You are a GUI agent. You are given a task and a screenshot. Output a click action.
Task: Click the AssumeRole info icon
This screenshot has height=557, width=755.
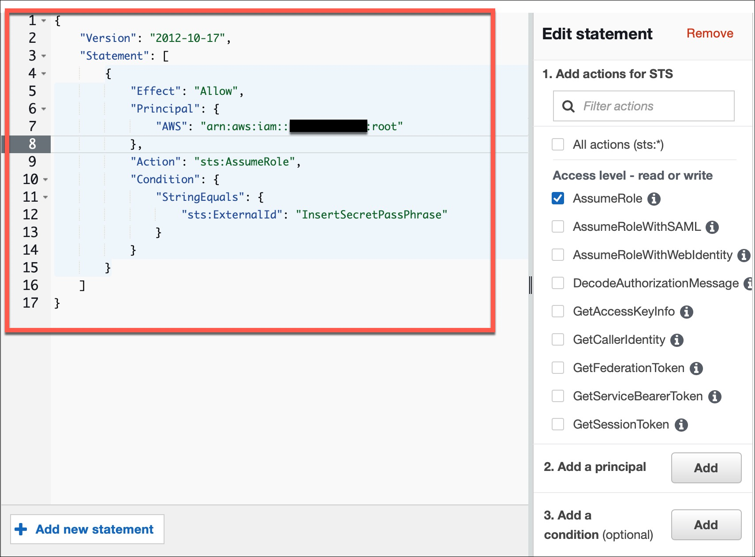654,199
